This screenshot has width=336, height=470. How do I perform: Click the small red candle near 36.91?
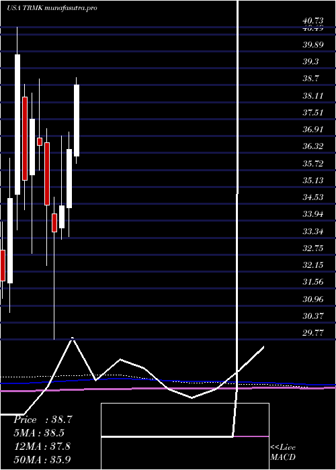(40, 142)
